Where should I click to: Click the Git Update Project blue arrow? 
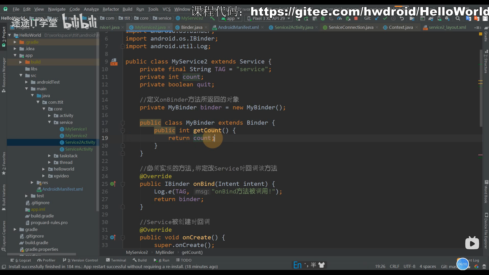(x=377, y=18)
